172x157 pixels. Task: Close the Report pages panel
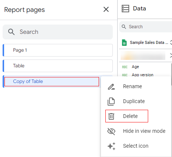(106, 9)
